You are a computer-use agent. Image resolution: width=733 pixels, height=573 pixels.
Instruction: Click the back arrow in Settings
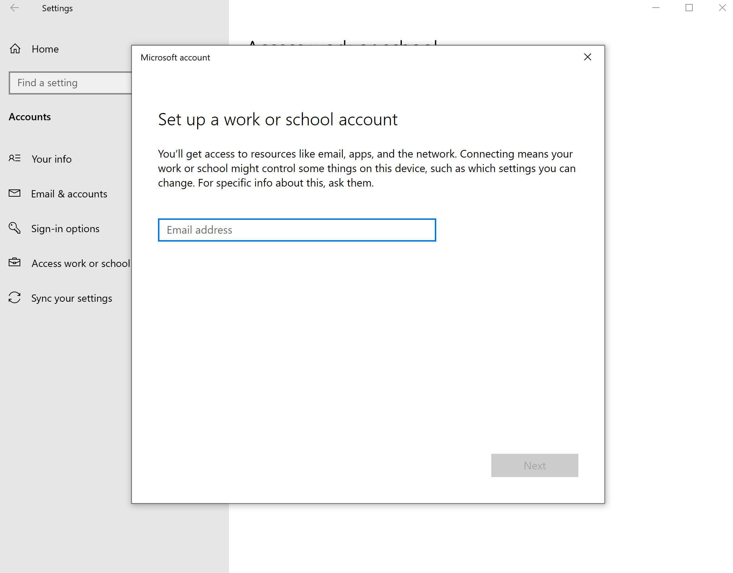[15, 8]
